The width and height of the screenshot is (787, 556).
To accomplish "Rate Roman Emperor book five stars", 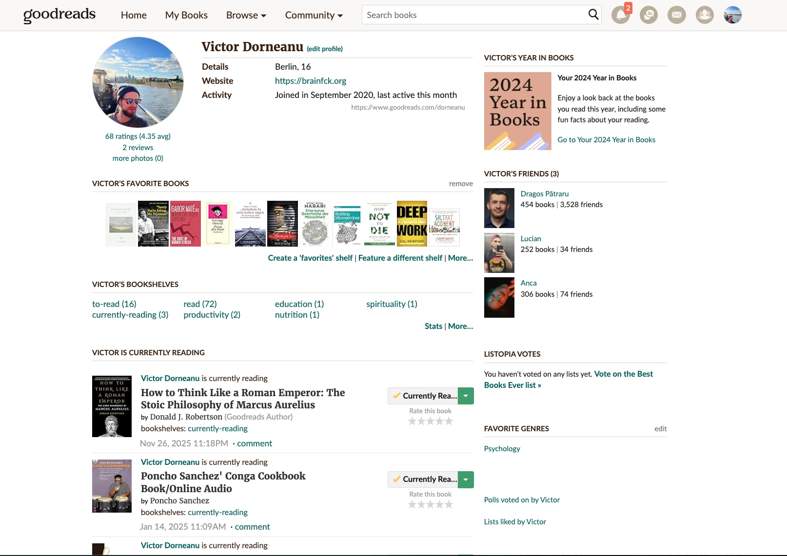I will (449, 421).
